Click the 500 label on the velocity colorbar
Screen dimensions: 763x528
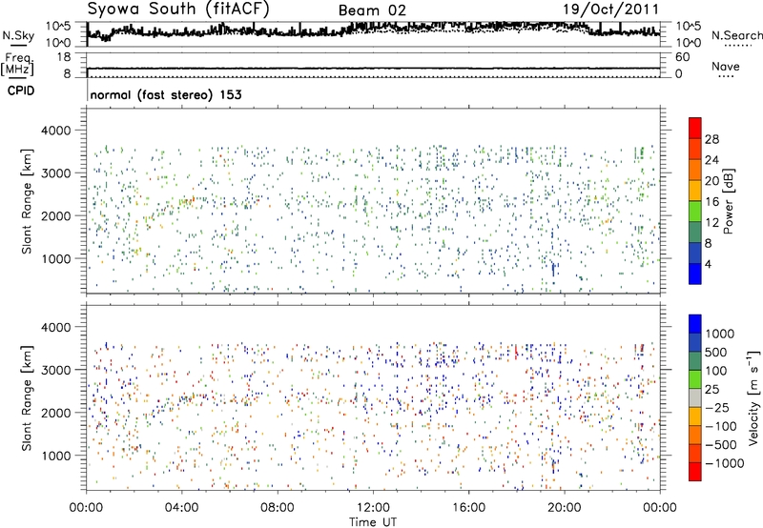click(716, 353)
